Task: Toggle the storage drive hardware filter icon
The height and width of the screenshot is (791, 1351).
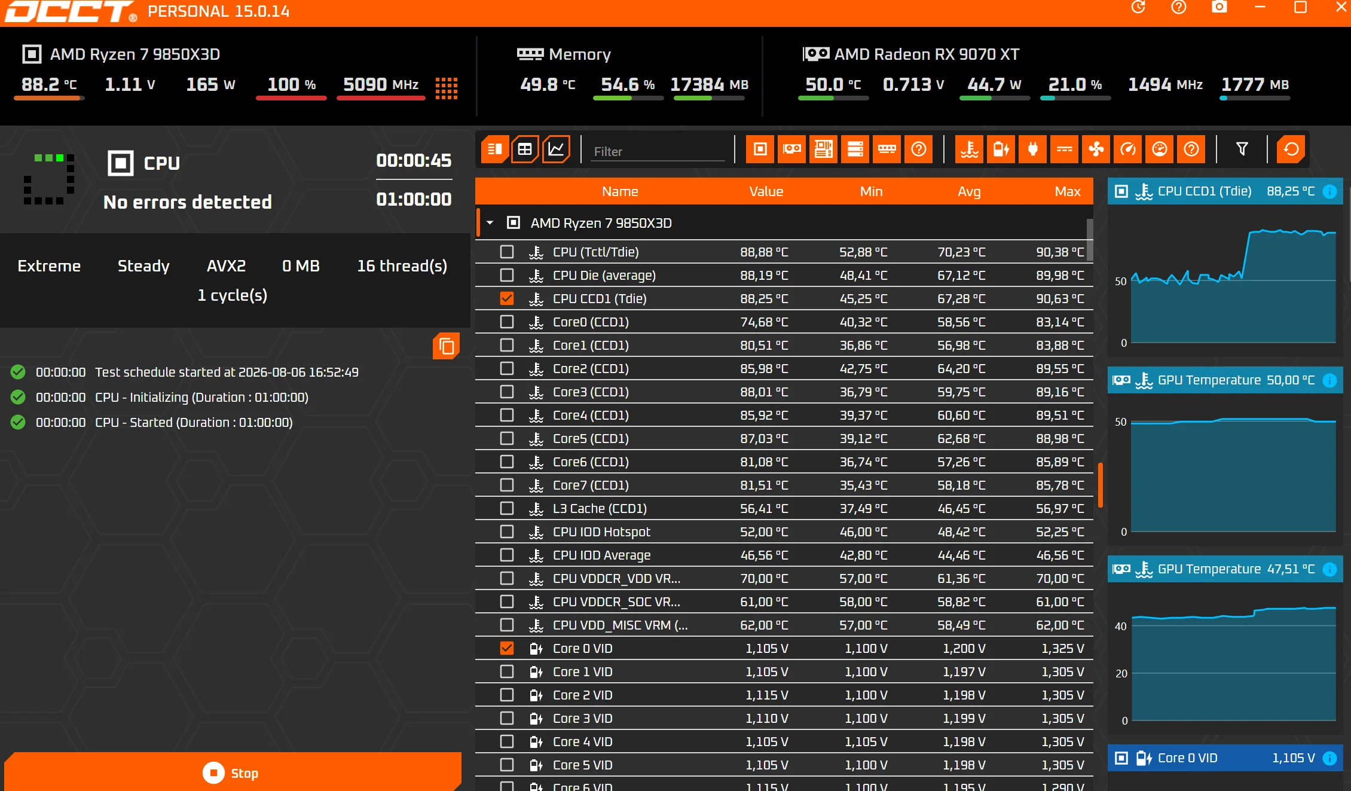Action: (855, 149)
